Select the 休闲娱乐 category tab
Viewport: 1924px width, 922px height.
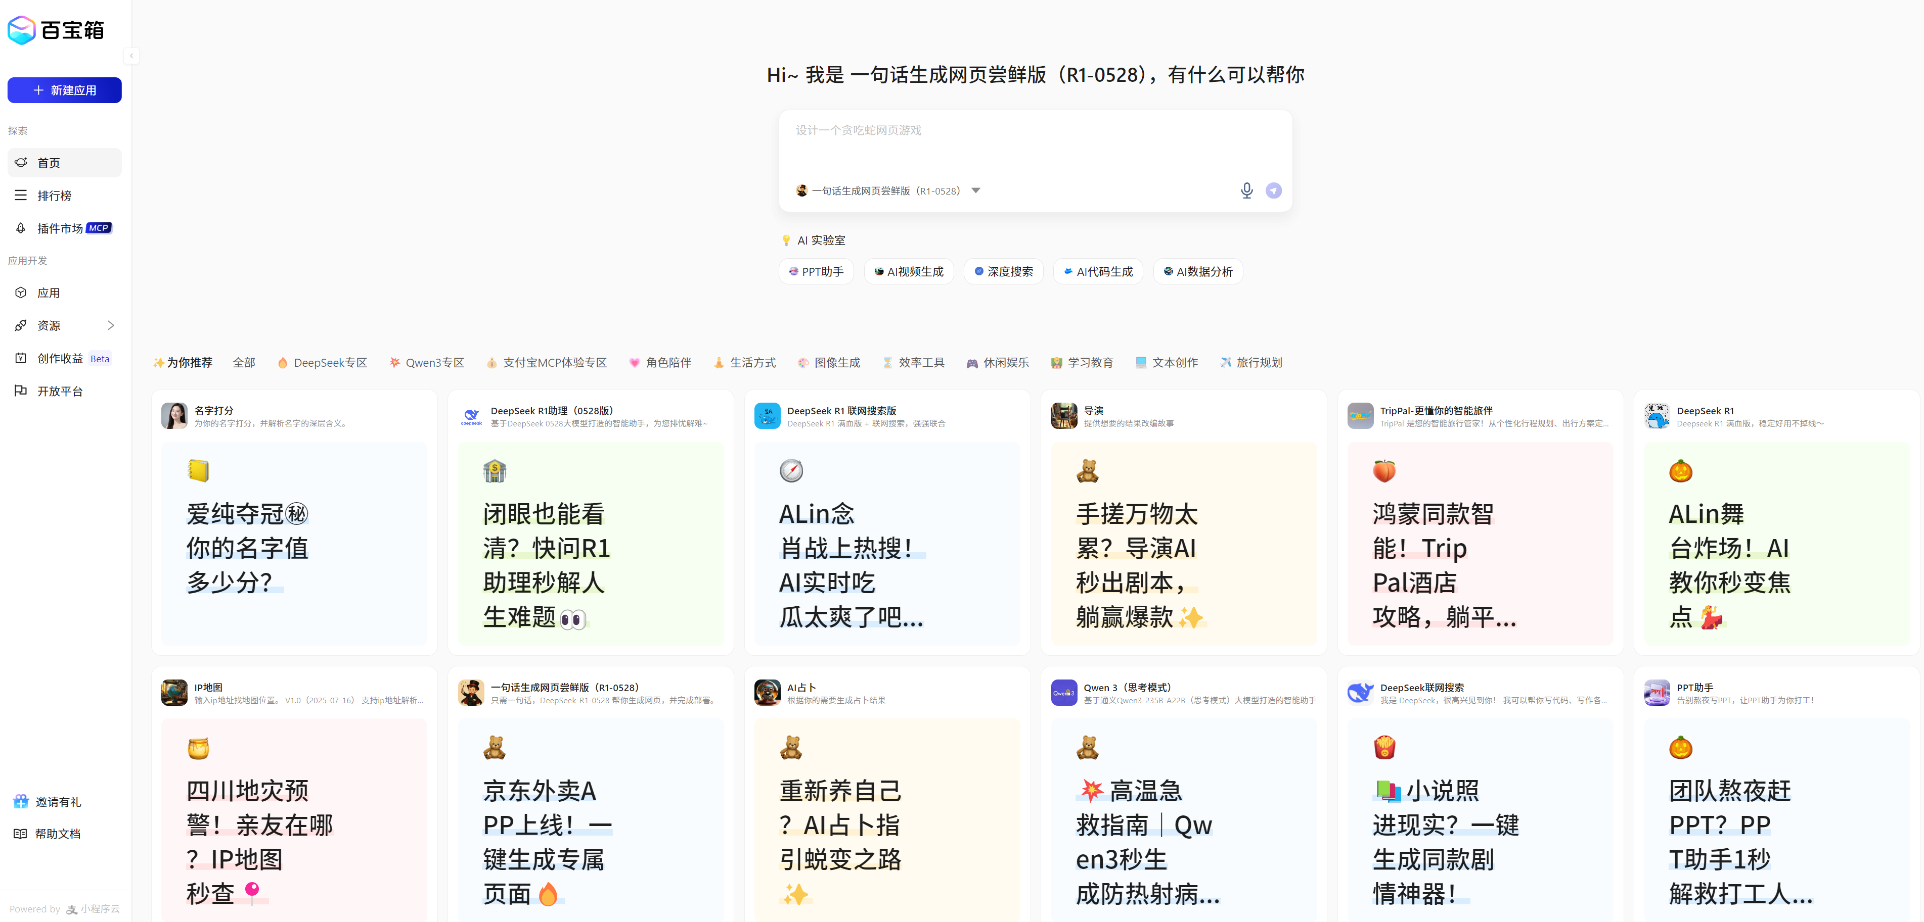(x=998, y=363)
